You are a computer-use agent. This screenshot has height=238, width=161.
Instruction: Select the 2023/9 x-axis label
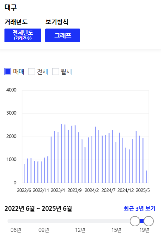pos(75,190)
